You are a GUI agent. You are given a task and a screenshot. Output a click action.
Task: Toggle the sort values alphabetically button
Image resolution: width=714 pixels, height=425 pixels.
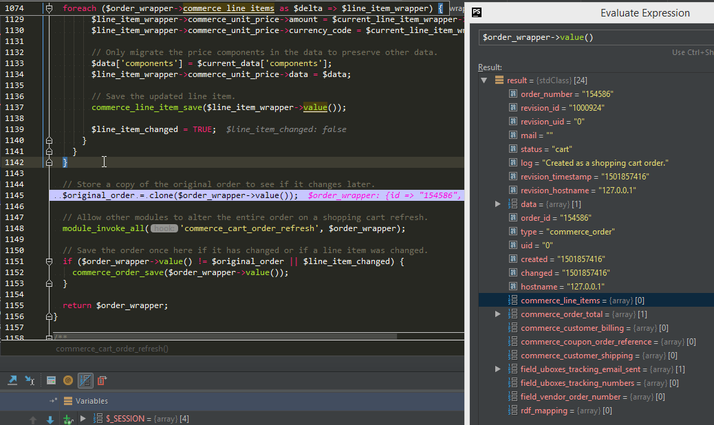85,380
